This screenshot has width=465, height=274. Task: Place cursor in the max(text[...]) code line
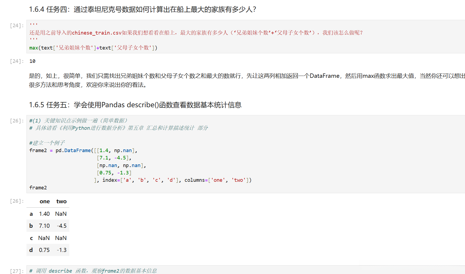tap(93, 48)
